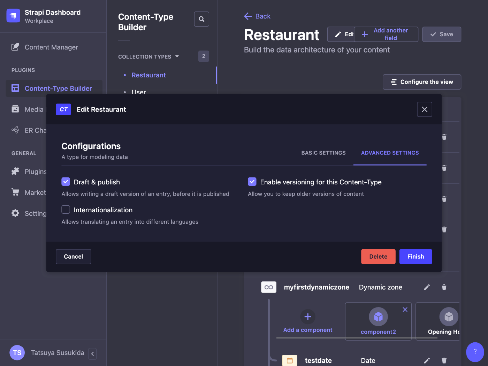
Task: Open Marketplace cart icon
Action: tap(15, 192)
